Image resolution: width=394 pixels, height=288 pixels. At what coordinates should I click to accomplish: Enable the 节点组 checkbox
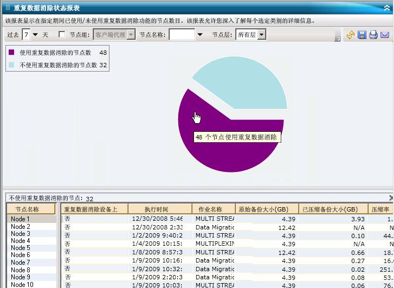pyautogui.click(x=61, y=35)
